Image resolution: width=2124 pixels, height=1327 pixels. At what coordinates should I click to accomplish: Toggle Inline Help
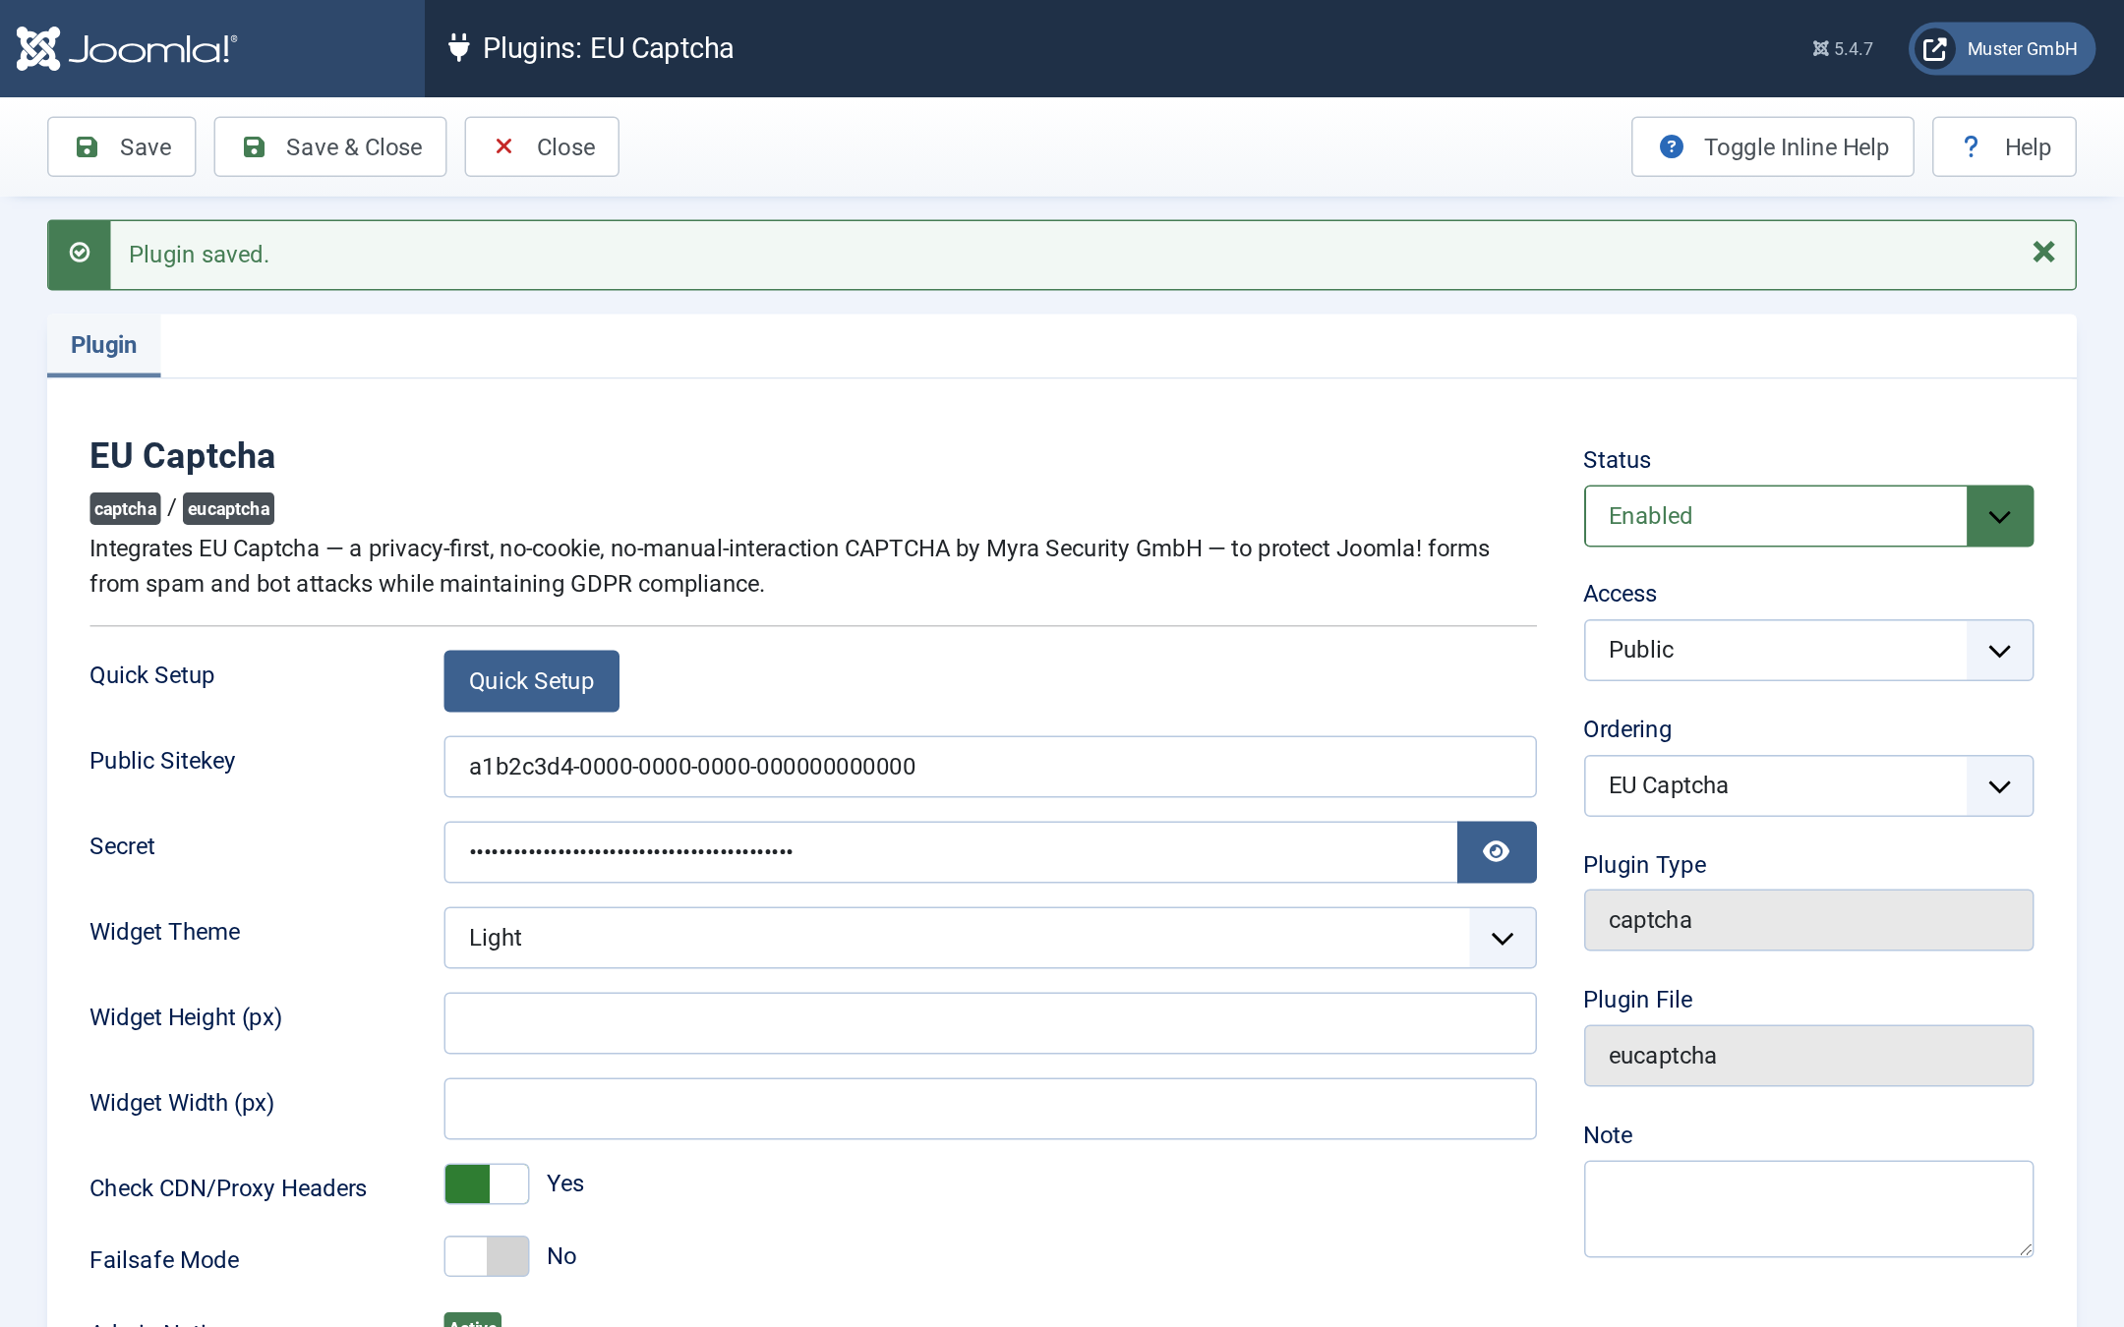click(x=1772, y=146)
